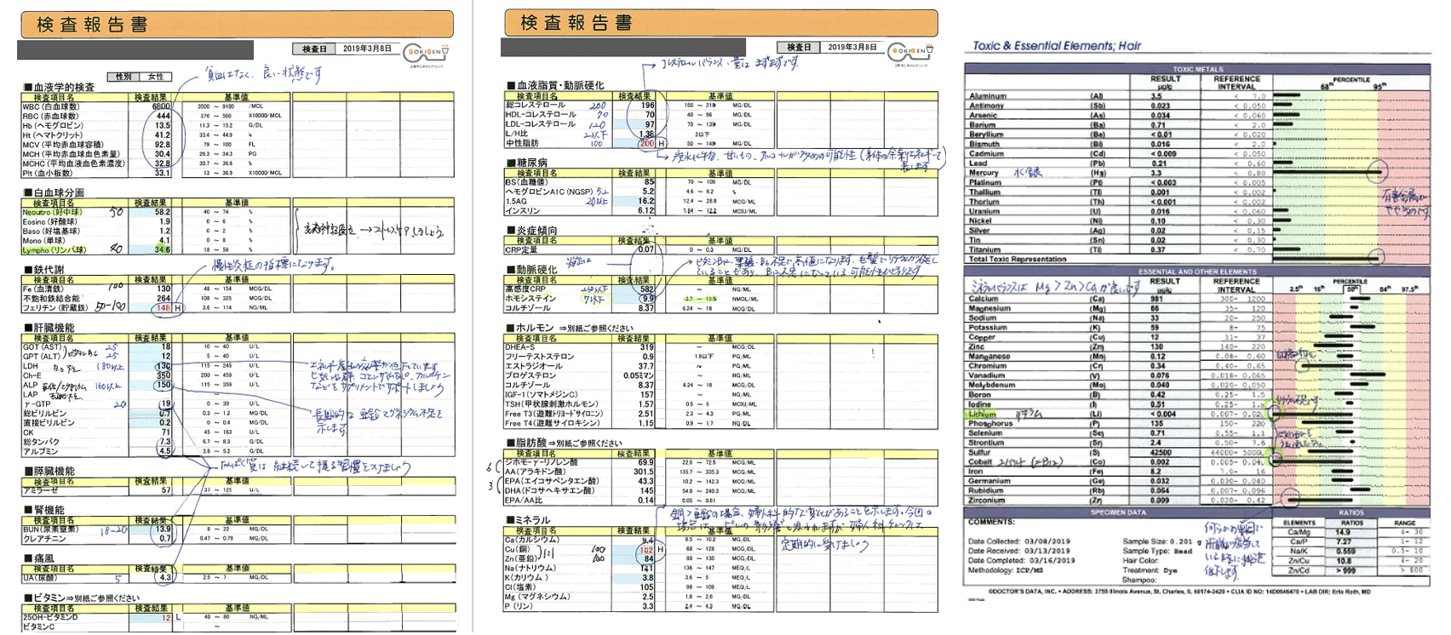1451x635 pixels.
Task: Click the DHEA-S row label
Action: click(520, 346)
